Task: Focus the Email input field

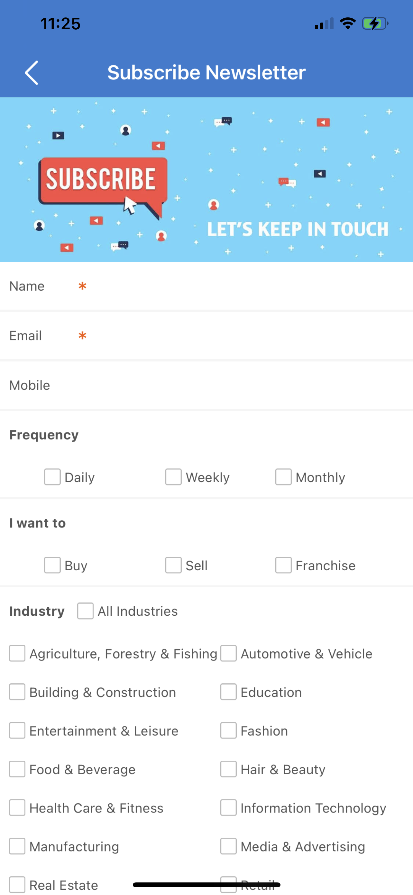Action: [x=206, y=336]
